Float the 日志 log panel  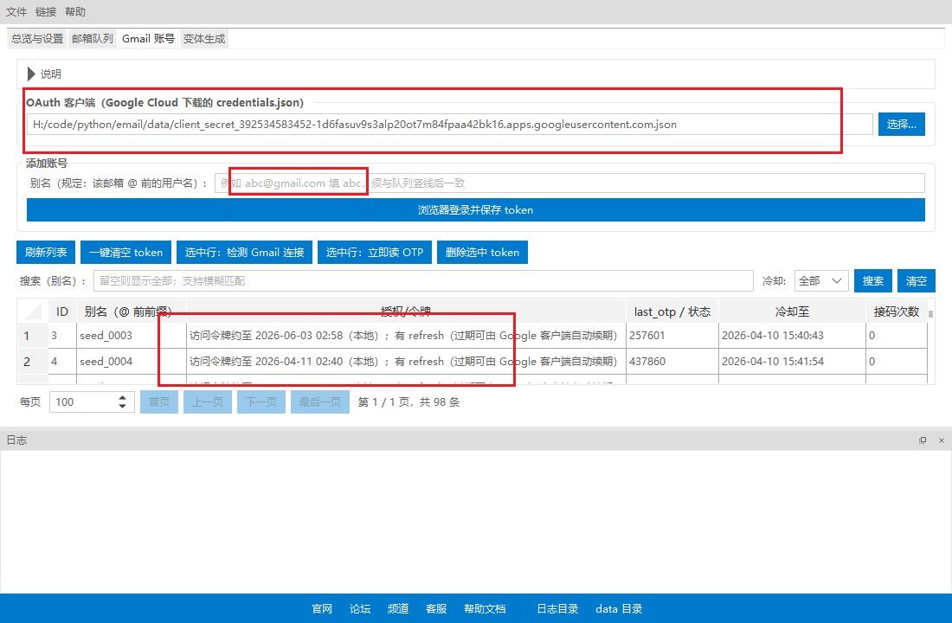click(x=923, y=440)
